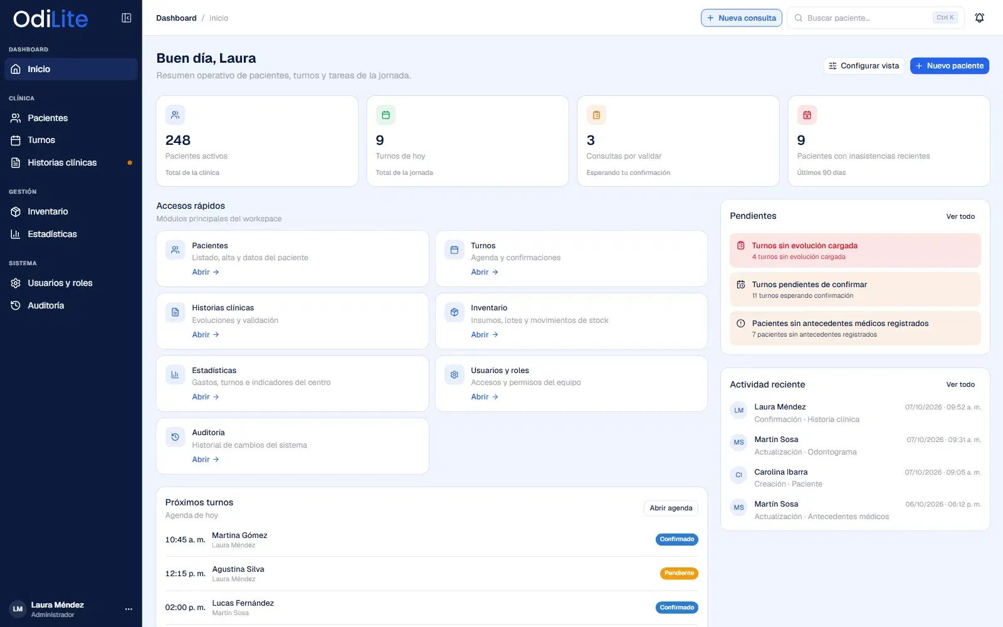Click the Turnos de hoy calendar icon

386,115
